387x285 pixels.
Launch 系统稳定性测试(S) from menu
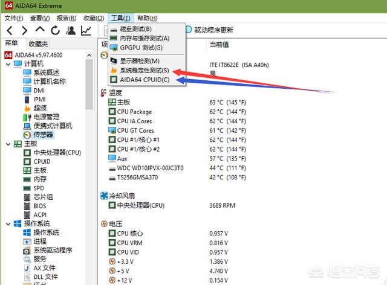point(146,71)
